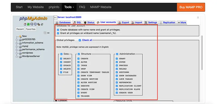This screenshot has width=217, height=104.
Task: Open MAMP Website link in navigation bar
Action: point(101,7)
